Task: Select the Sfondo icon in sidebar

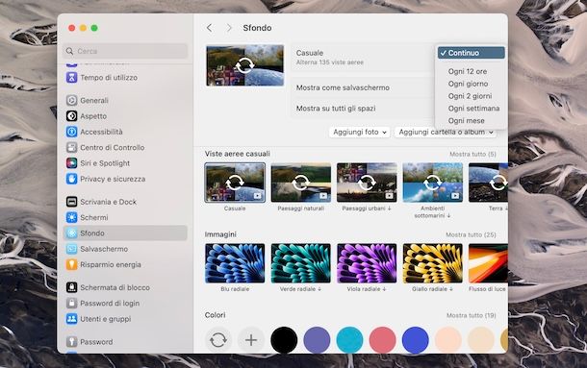Action: 71,233
